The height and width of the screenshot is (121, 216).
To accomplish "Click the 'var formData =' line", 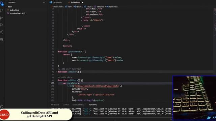I will tap(71, 83).
